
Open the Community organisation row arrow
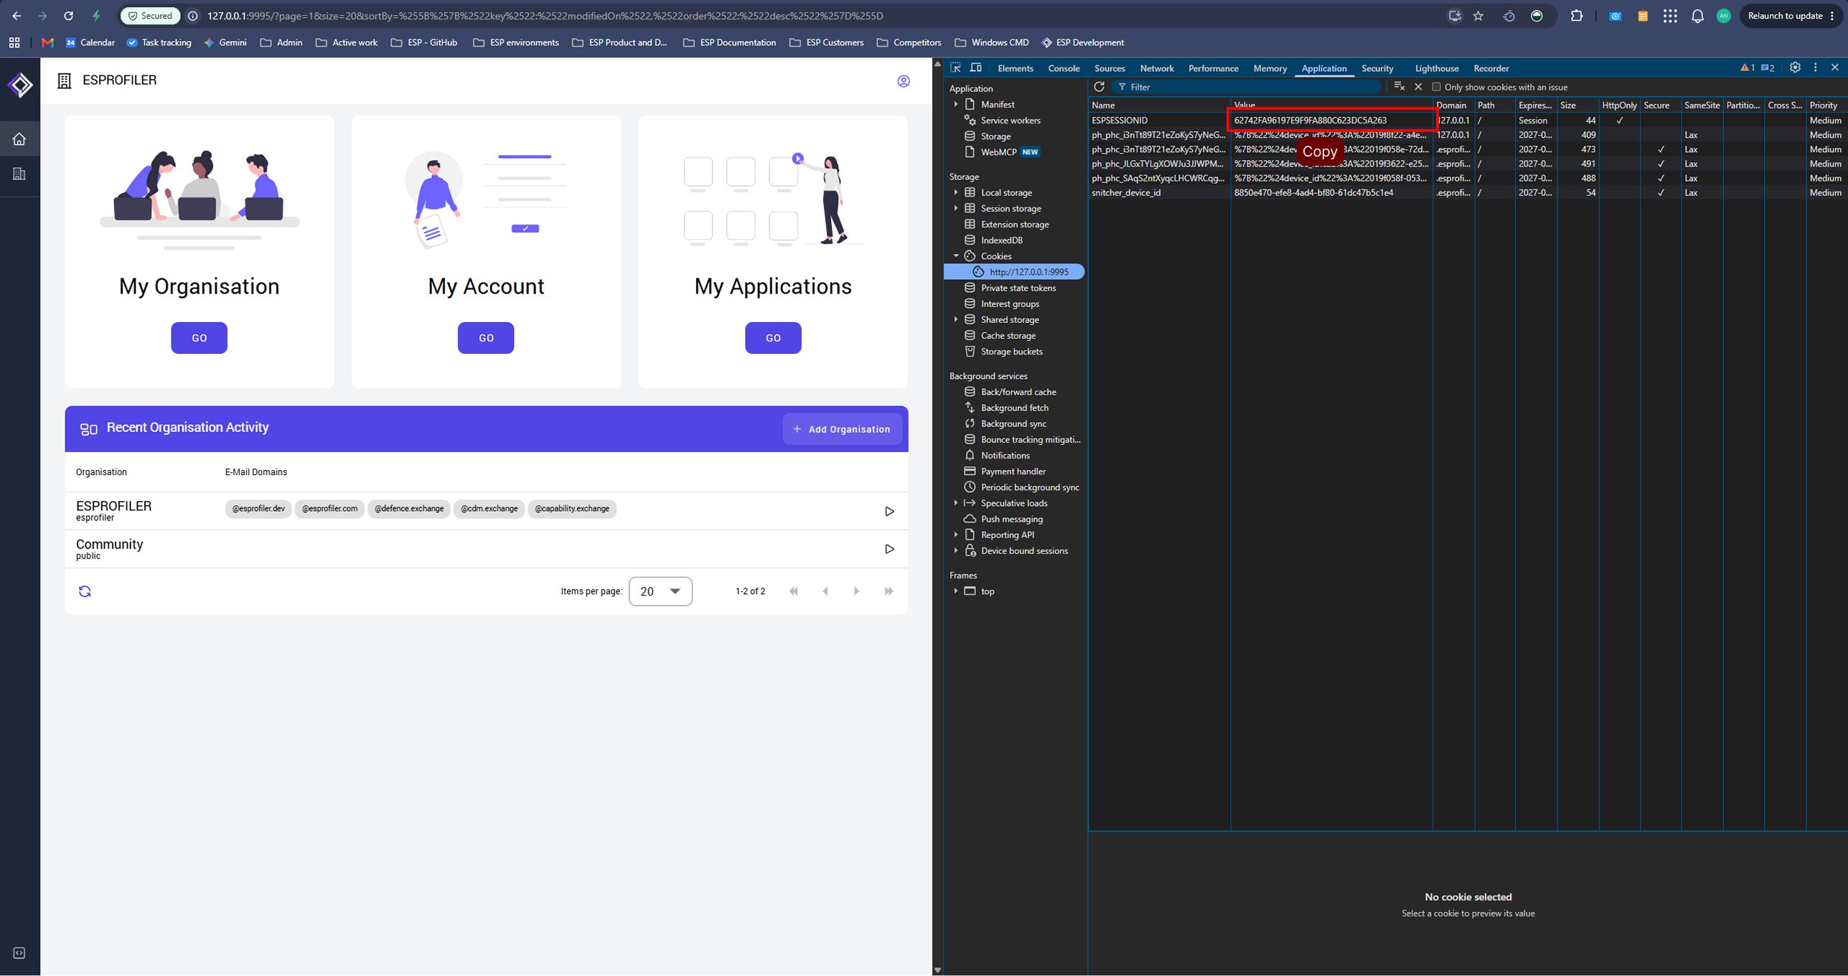[x=889, y=549]
